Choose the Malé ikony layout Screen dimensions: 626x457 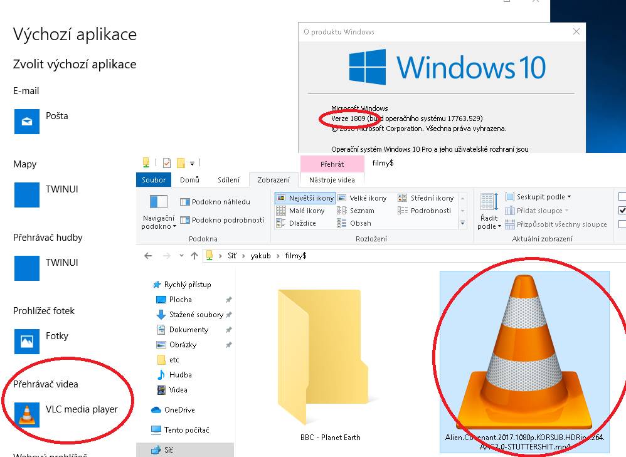pos(300,211)
